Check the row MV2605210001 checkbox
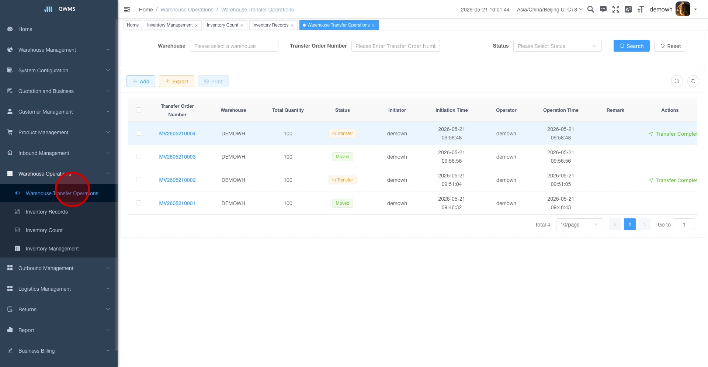The image size is (708, 367). tap(139, 203)
